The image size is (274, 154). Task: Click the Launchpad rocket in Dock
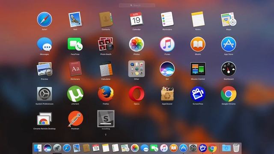(x=57, y=148)
